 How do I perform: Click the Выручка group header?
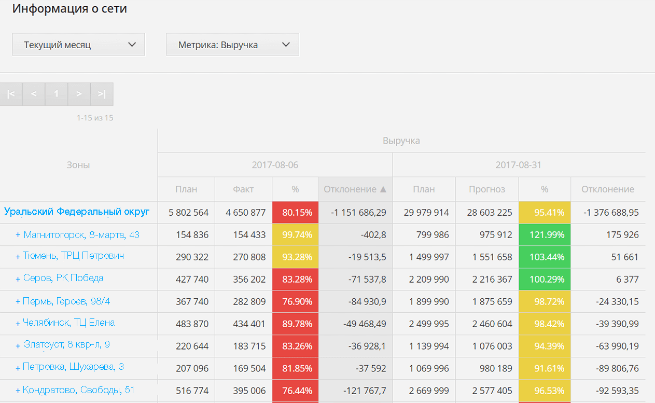click(401, 141)
